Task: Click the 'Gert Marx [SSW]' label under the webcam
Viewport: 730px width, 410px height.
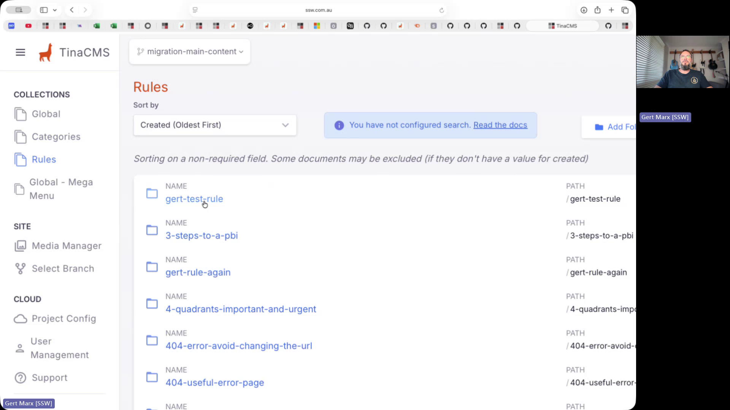Action: pyautogui.click(x=665, y=117)
